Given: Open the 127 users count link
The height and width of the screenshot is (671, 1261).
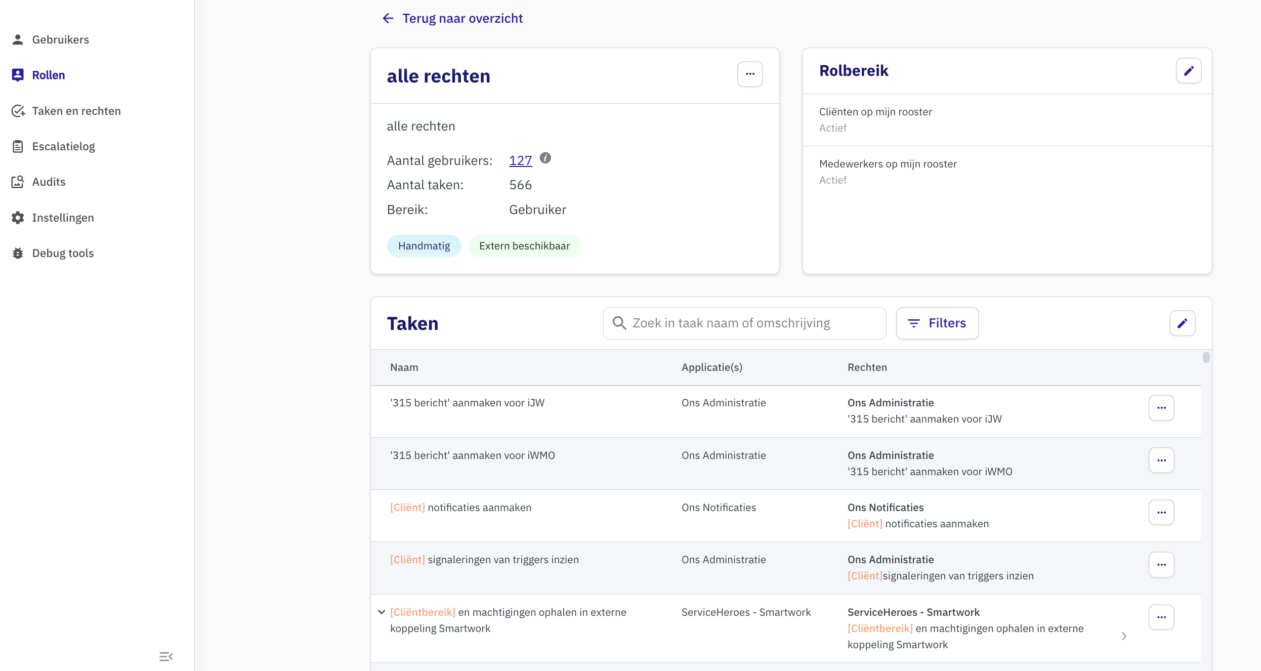Looking at the screenshot, I should click(520, 160).
